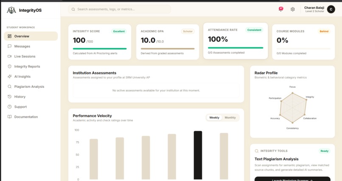The image size is (342, 181).
Task: Click the Calculated from AI Proctoring alerts text
Action: click(95, 53)
